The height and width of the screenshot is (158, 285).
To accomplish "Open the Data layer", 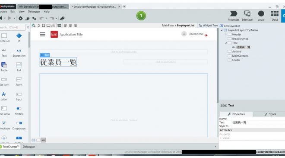I will pos(275,16).
